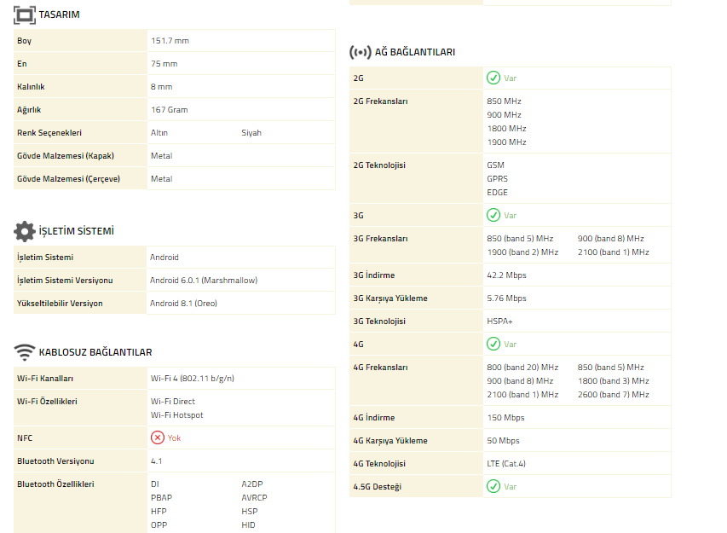Click the Wi-Fi Direct entry

[x=172, y=402]
